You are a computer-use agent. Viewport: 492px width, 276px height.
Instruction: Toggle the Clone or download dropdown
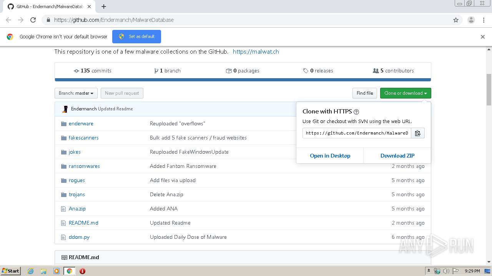click(x=406, y=93)
